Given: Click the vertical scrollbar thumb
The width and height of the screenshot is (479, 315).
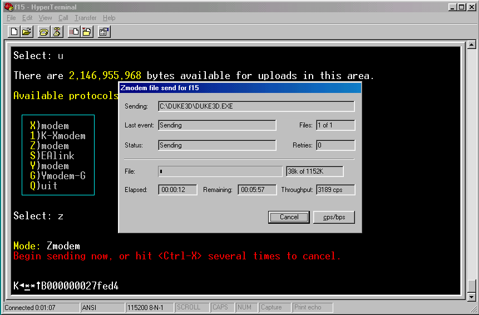Looking at the screenshot, I should [472, 286].
